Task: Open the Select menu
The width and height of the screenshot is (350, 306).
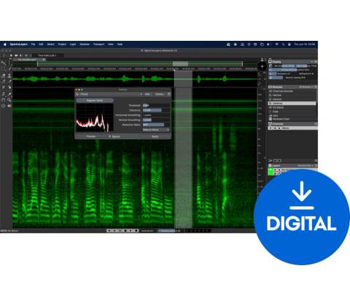Action: pyautogui.click(x=50, y=44)
